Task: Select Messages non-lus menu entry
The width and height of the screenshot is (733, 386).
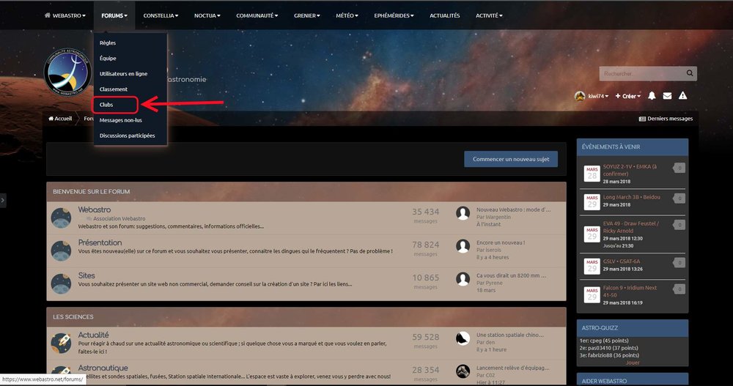Action: (121, 120)
